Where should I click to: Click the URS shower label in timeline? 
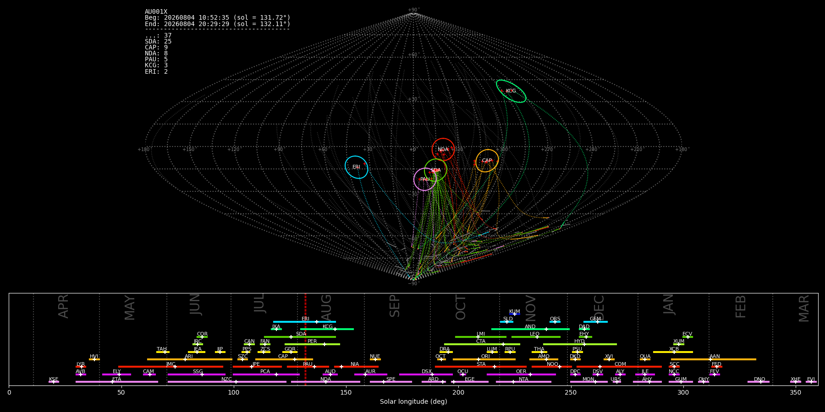click(x=616, y=379)
